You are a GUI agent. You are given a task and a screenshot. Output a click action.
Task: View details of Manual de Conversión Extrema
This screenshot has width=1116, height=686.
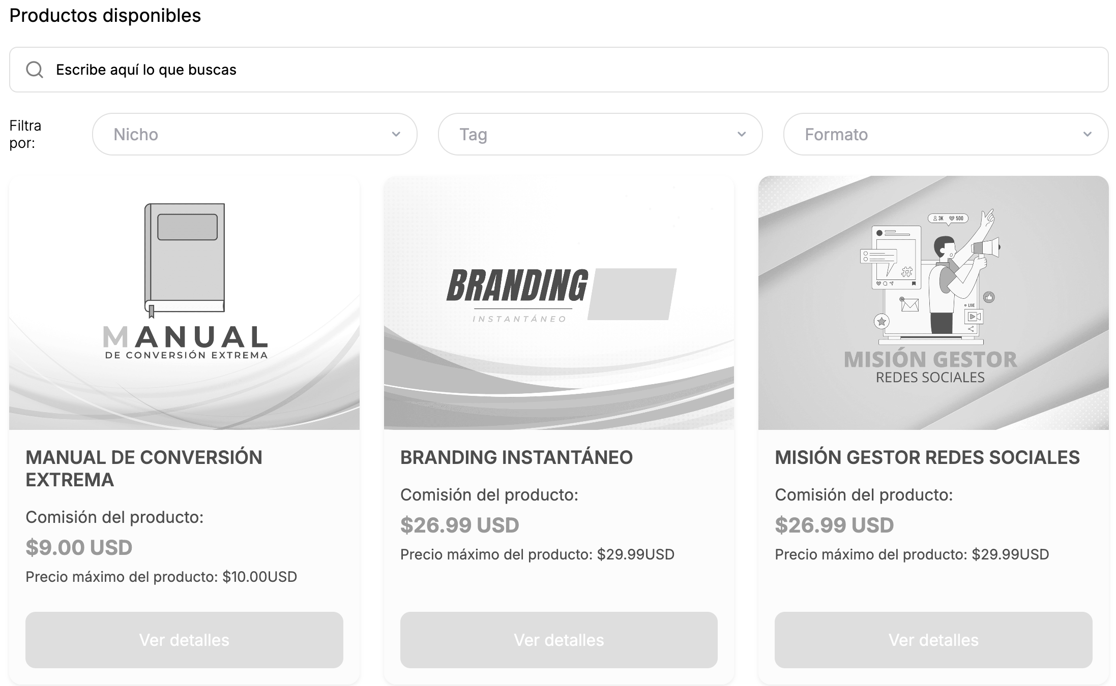[184, 640]
